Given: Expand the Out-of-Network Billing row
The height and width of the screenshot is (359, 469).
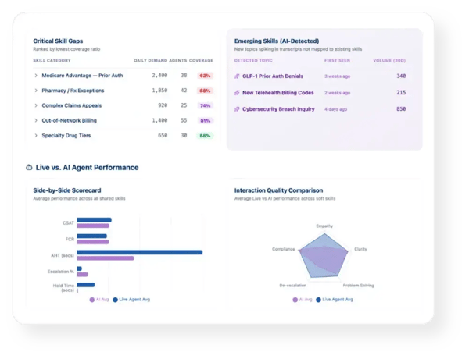Looking at the screenshot, I should [36, 120].
